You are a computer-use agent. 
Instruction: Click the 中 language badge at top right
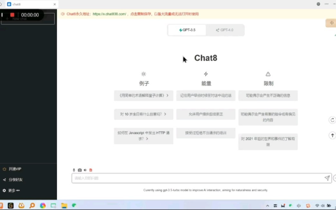click(x=331, y=23)
